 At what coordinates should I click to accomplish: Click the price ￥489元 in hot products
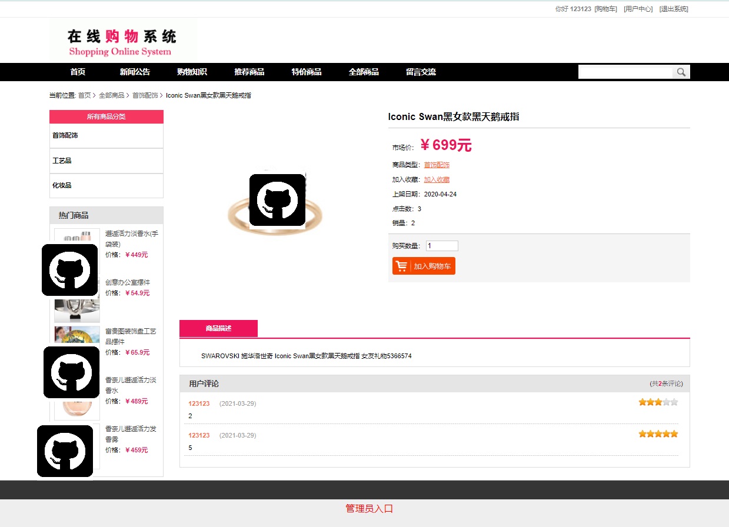(x=136, y=401)
